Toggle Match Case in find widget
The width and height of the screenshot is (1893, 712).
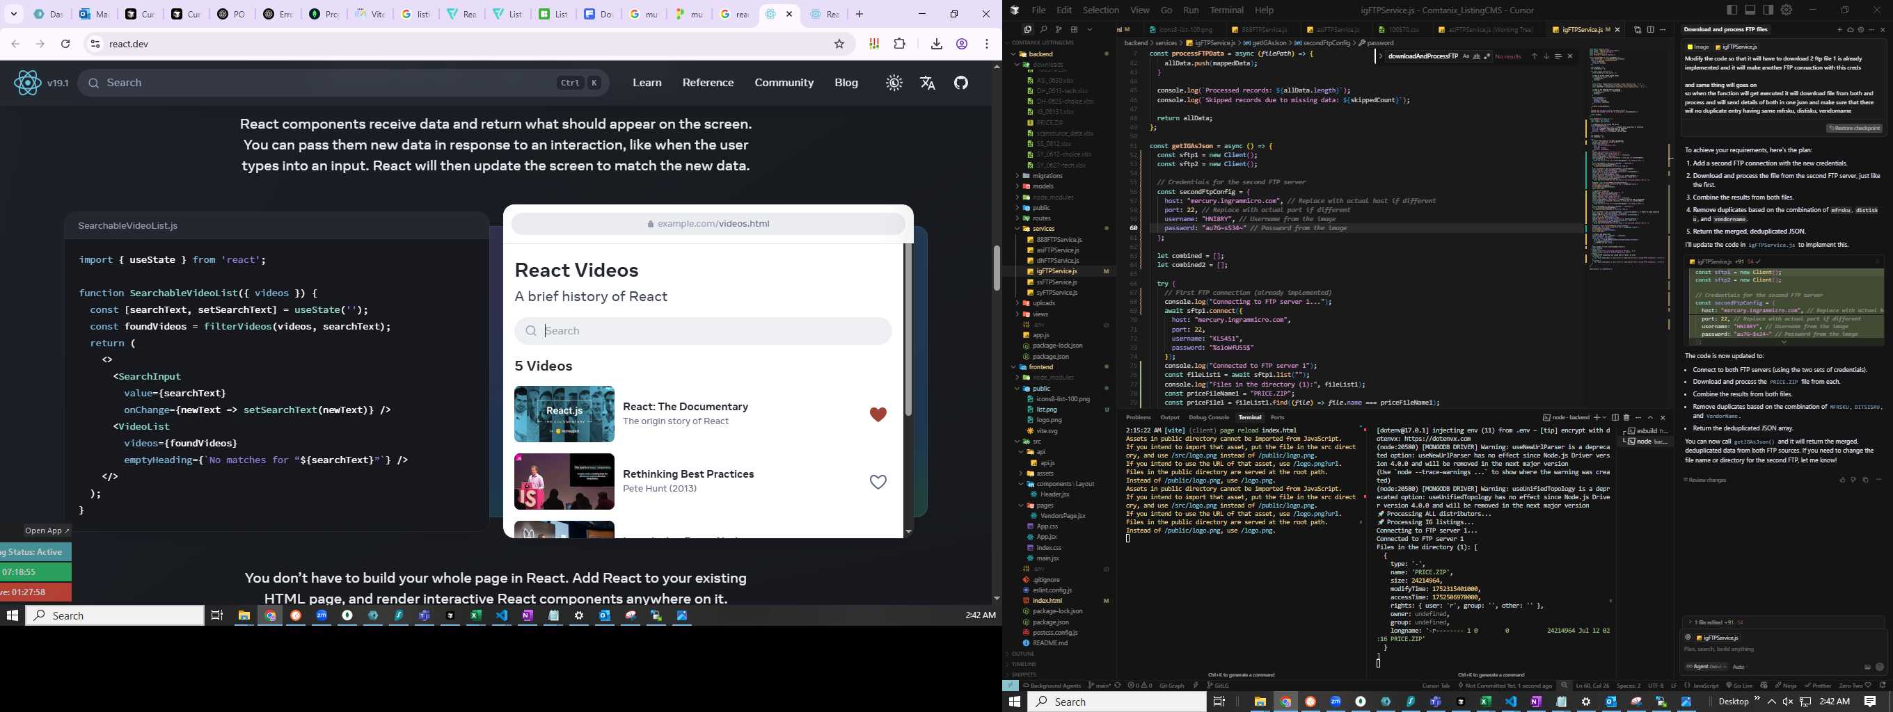pyautogui.click(x=1466, y=56)
